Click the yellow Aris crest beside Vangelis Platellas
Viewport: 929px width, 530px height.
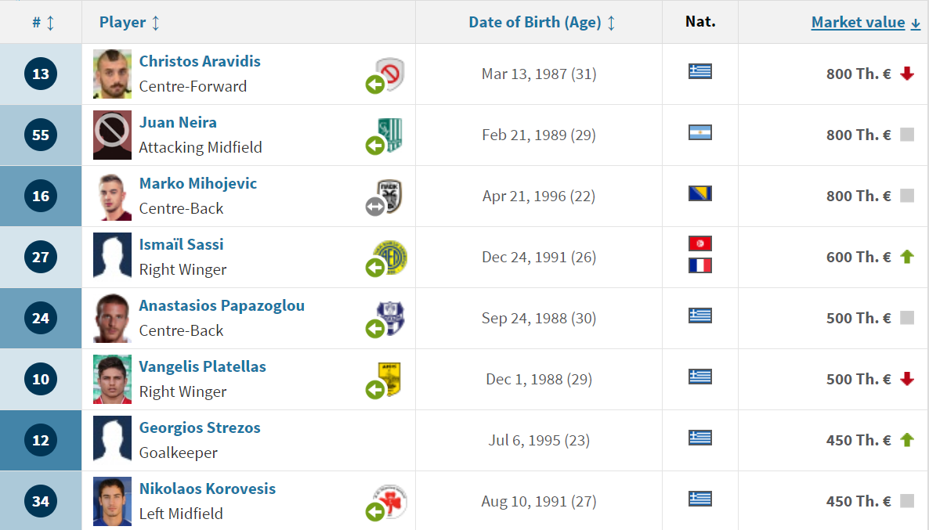(x=390, y=379)
